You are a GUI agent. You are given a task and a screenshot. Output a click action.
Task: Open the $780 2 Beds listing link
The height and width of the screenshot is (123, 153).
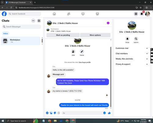click(x=61, y=31)
